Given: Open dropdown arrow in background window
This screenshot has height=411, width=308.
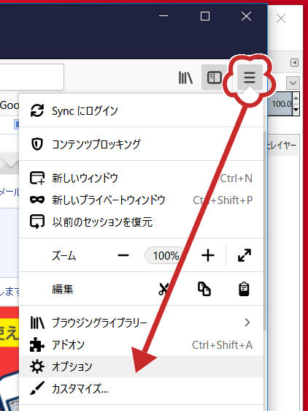Looking at the screenshot, I should click(x=293, y=83).
